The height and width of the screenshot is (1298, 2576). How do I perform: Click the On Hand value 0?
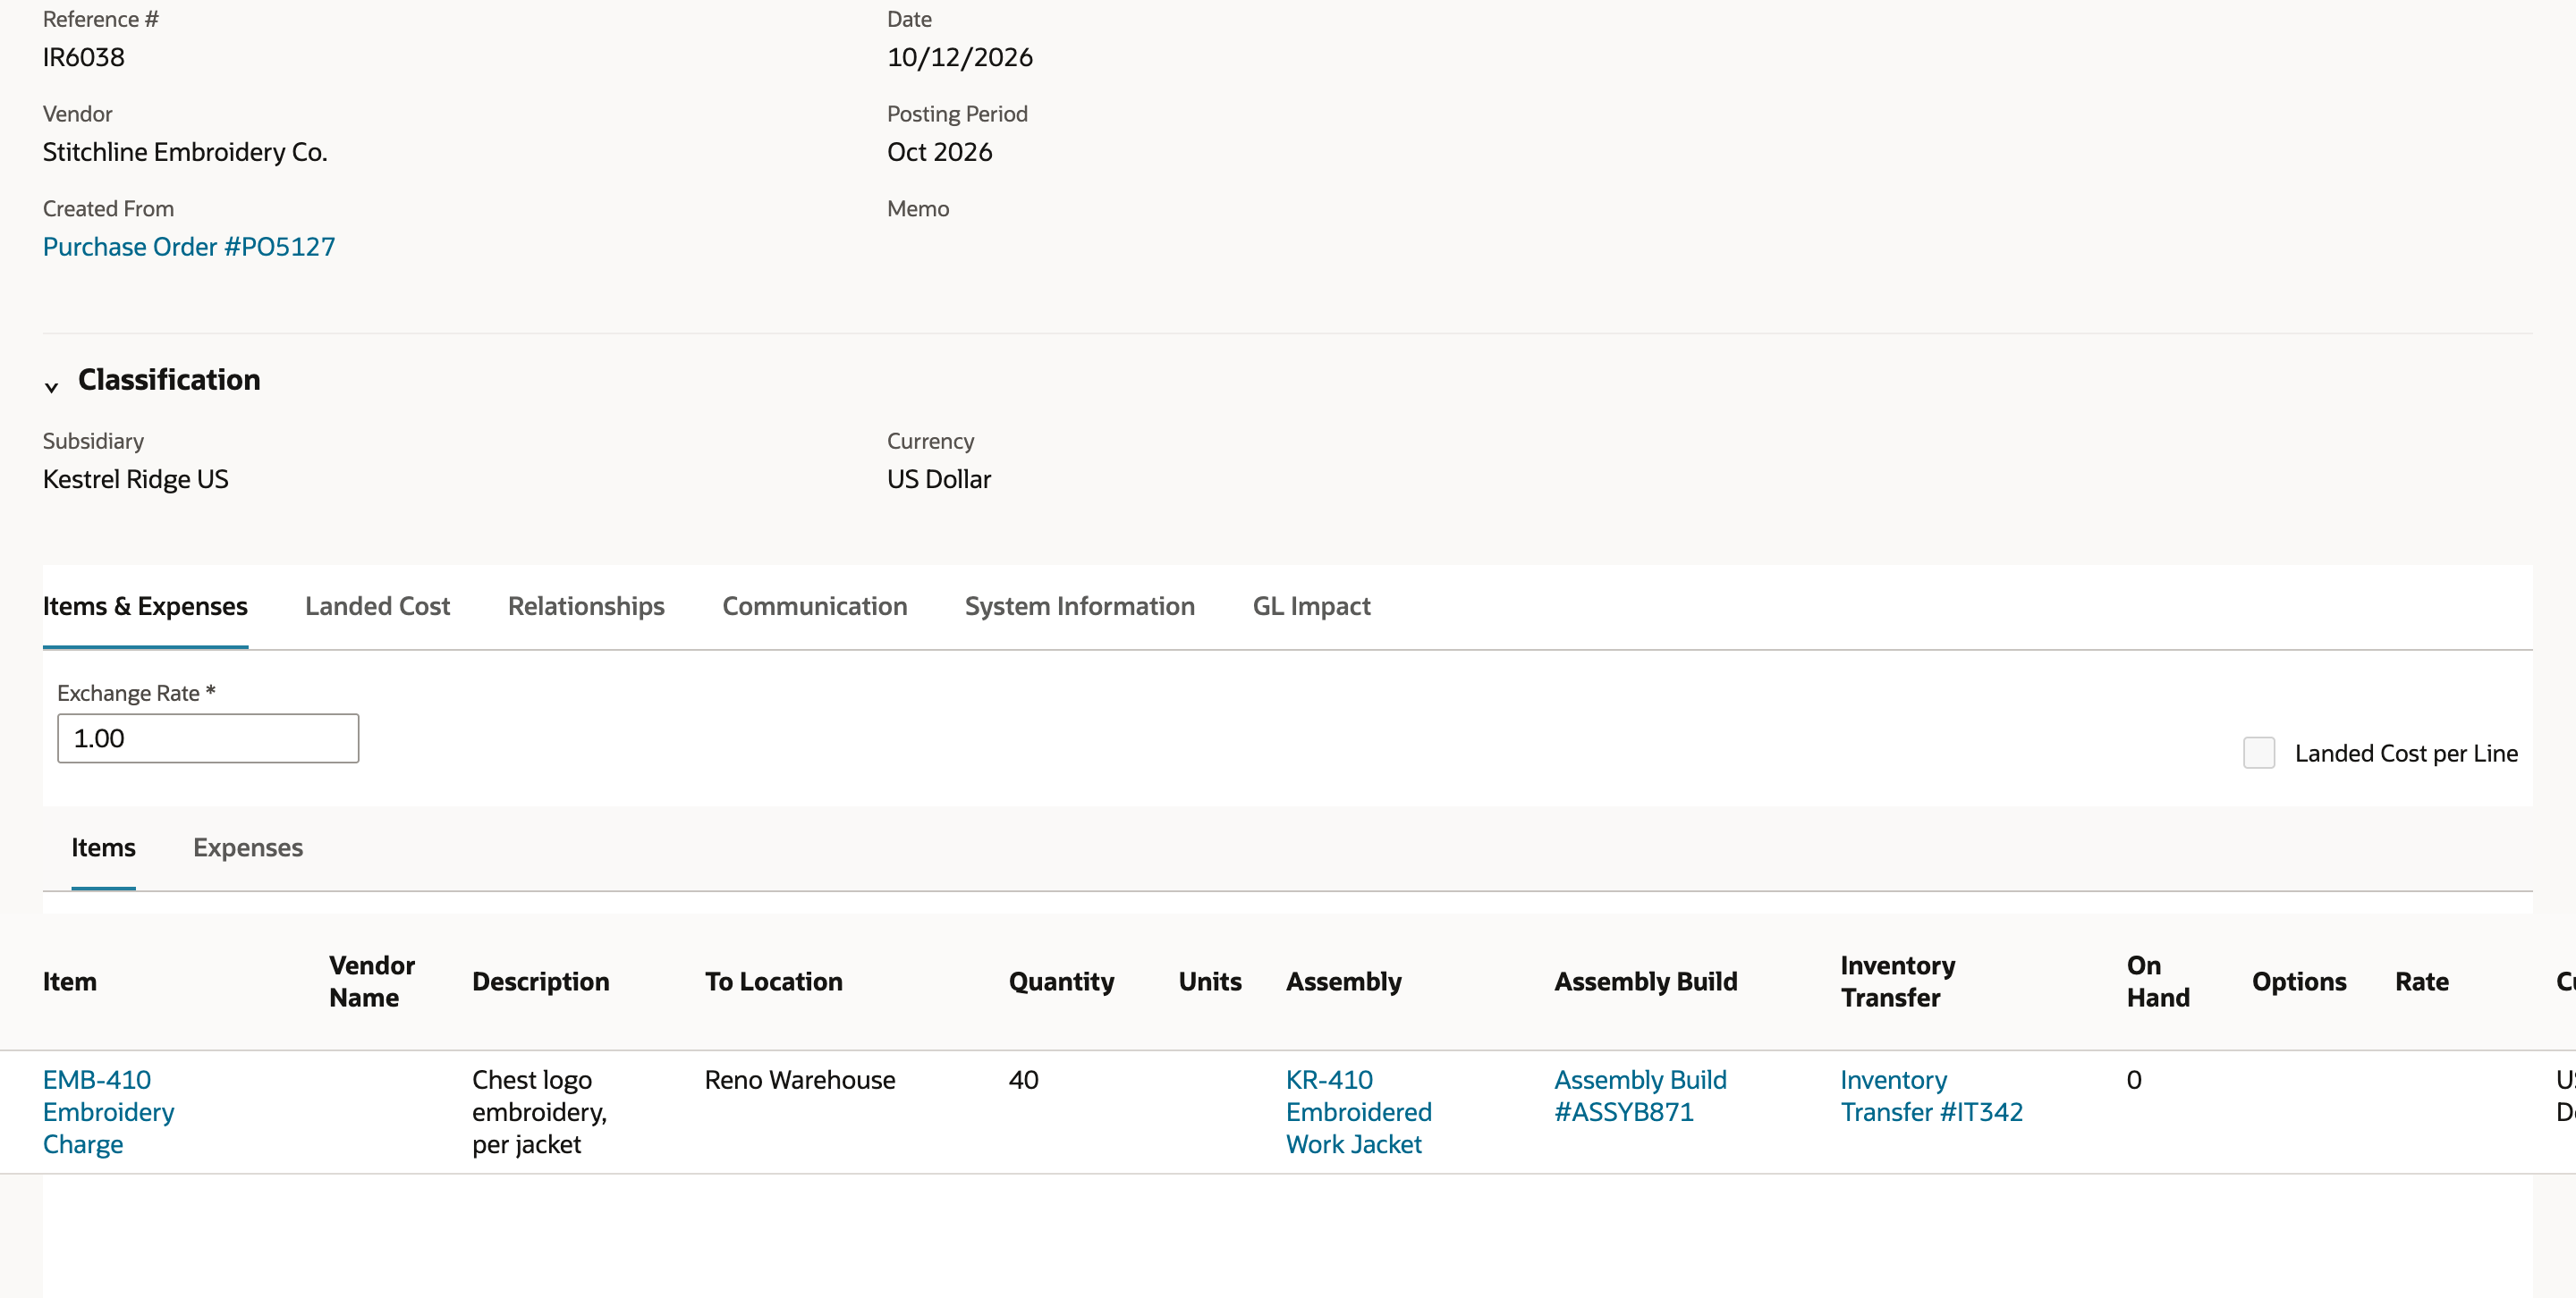2133,1080
